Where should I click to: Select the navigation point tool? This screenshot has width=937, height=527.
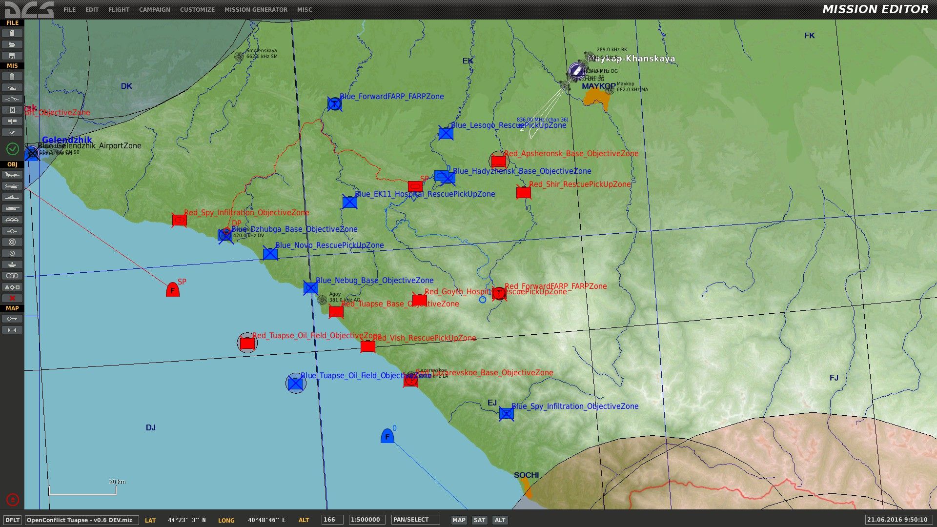click(x=12, y=231)
